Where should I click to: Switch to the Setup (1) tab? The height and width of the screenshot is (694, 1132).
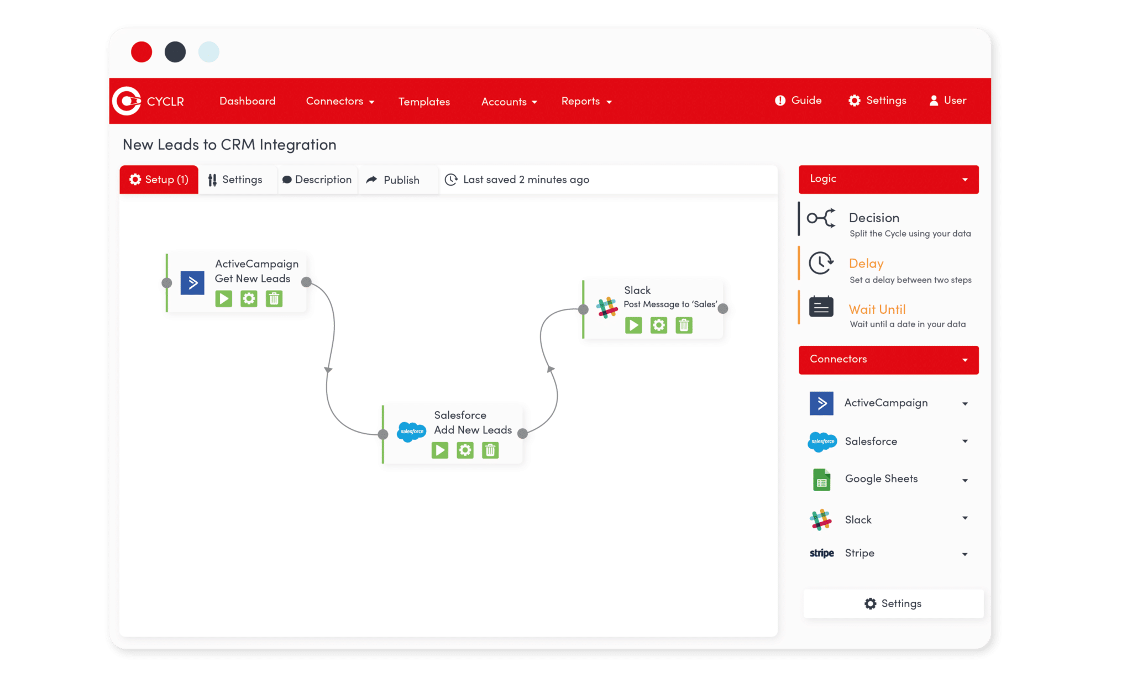tap(159, 180)
